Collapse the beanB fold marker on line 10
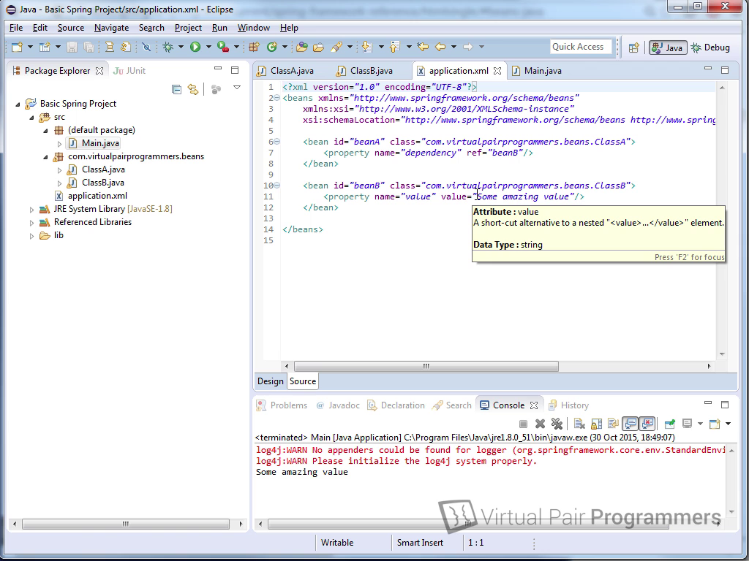Image resolution: width=749 pixels, height=561 pixels. click(277, 186)
